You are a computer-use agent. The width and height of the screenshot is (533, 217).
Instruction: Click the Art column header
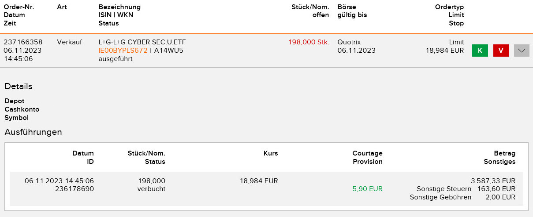point(62,7)
